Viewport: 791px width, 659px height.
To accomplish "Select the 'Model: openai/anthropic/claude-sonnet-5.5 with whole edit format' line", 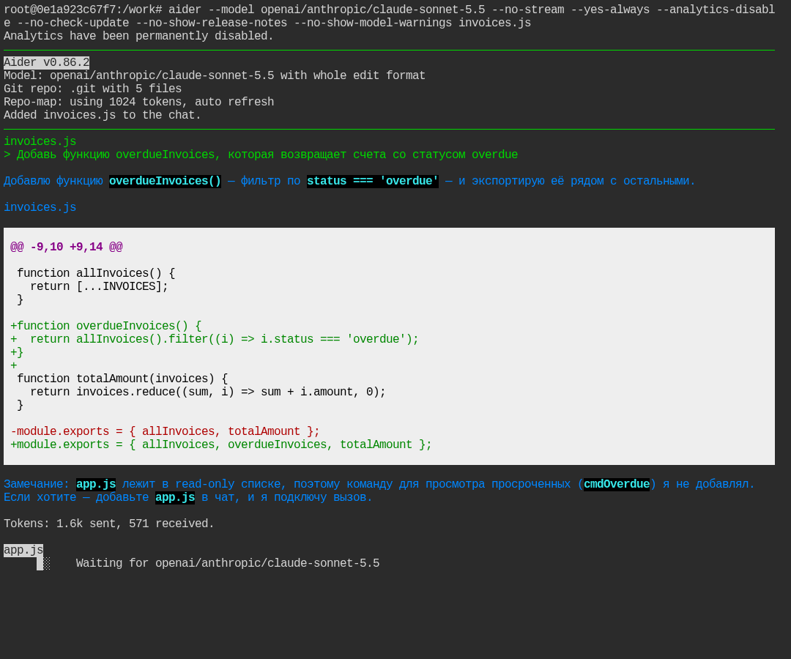I will click(215, 75).
